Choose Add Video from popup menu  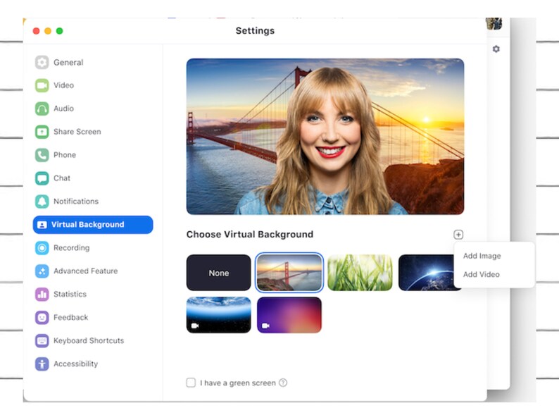click(482, 274)
